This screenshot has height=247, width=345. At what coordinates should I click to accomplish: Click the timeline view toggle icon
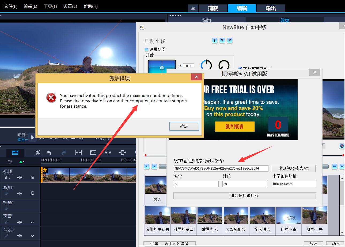point(15,153)
